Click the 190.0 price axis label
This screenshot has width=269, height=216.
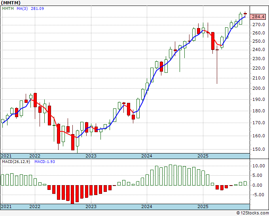tap(259, 99)
